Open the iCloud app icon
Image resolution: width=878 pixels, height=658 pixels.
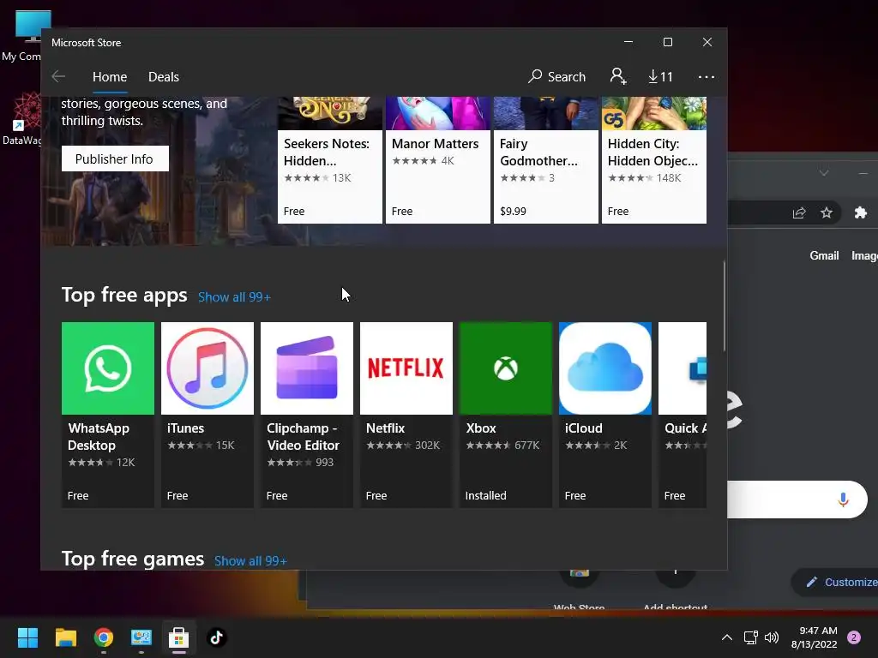pos(605,368)
